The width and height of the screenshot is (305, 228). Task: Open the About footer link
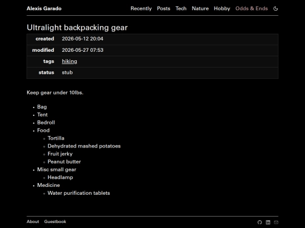tap(33, 222)
